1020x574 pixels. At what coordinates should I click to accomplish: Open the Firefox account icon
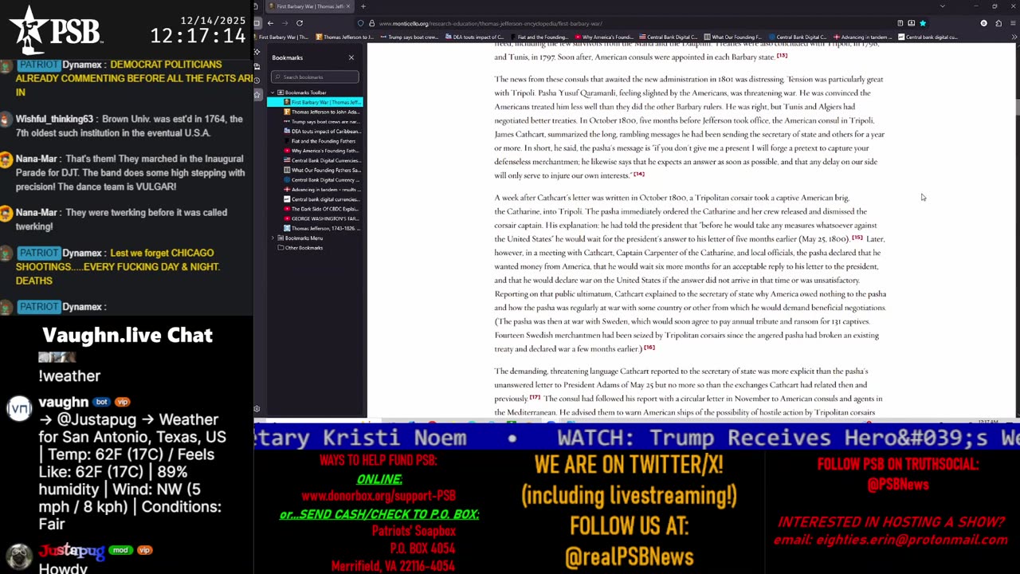(984, 23)
